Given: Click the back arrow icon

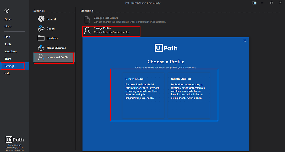Looking at the screenshot, I should [7, 11].
